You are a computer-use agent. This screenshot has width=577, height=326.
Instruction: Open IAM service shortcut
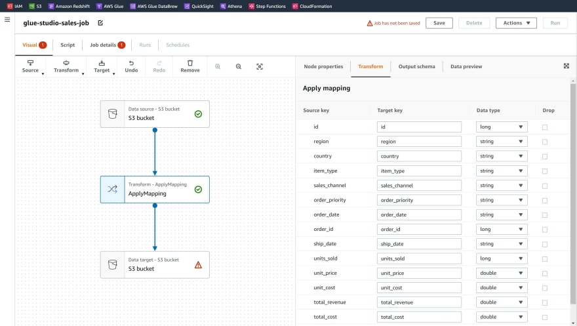point(14,6)
